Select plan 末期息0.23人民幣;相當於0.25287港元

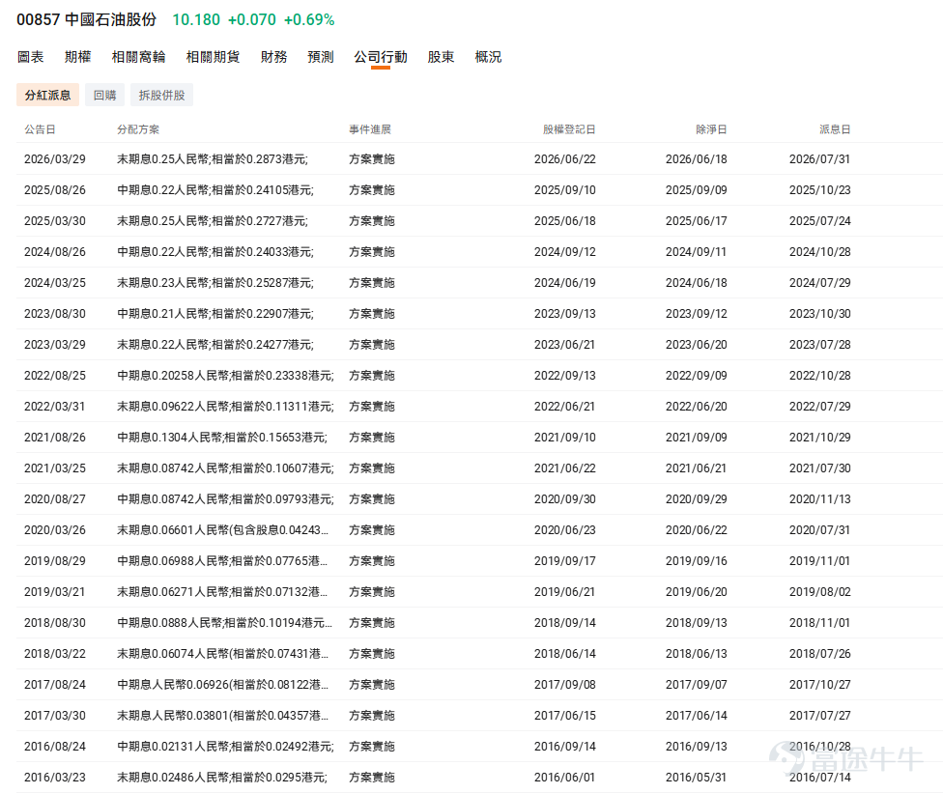(215, 283)
